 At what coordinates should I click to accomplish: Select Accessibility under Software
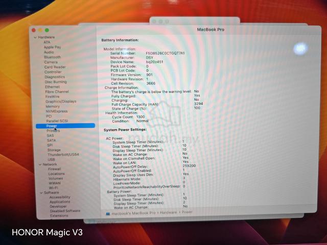point(60,197)
